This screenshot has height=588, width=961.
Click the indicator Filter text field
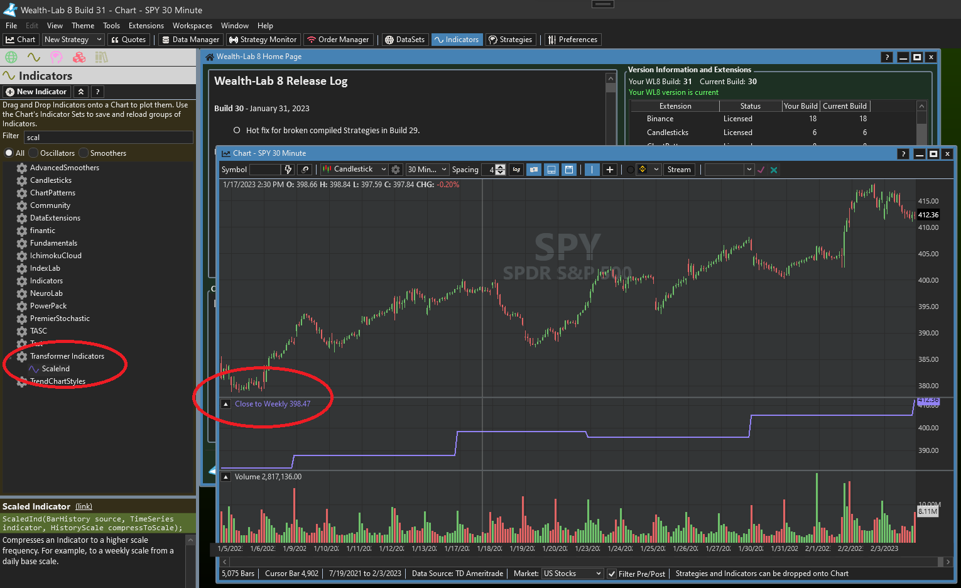(108, 138)
